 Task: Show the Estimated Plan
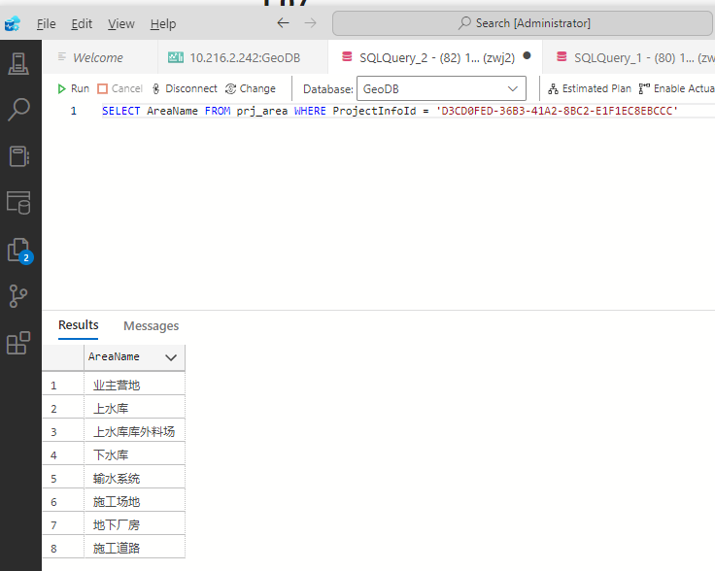point(589,88)
